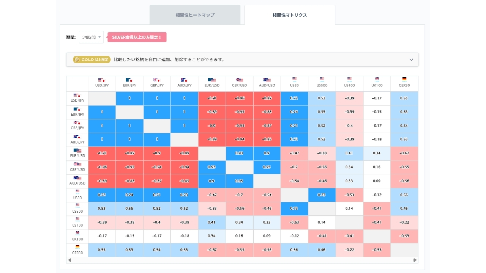Click text 比較したい銘柄を自由に追加、削除することができます

(x=169, y=60)
